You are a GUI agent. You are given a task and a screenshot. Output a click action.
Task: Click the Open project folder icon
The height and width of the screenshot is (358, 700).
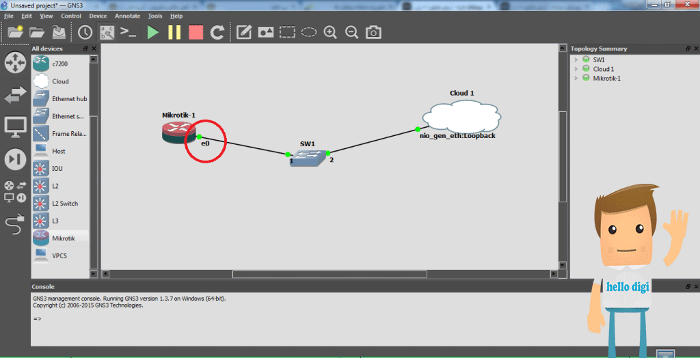click(37, 33)
